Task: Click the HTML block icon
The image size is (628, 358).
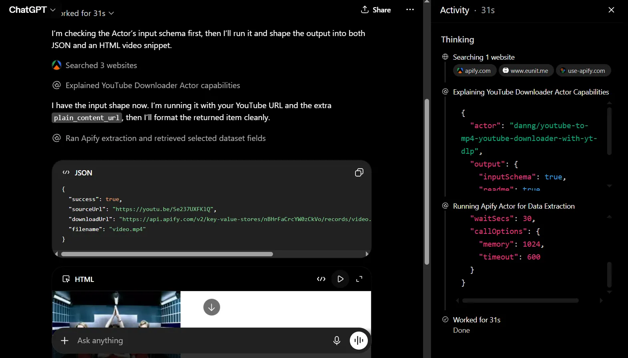Action: click(66, 279)
